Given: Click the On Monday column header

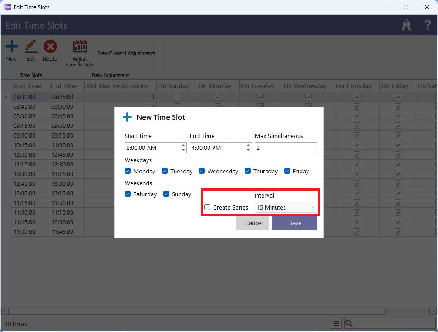Looking at the screenshot, I should point(218,86).
